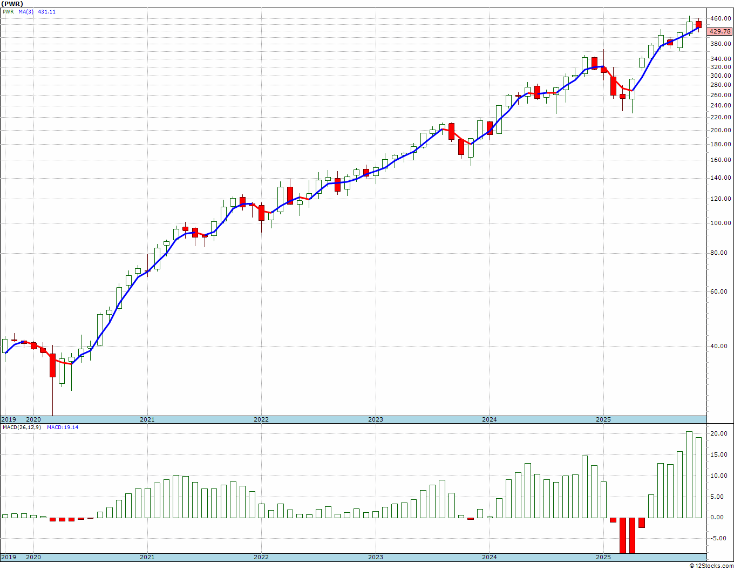Select the 460.00 price axis label
The width and height of the screenshot is (734, 570).
[x=721, y=19]
